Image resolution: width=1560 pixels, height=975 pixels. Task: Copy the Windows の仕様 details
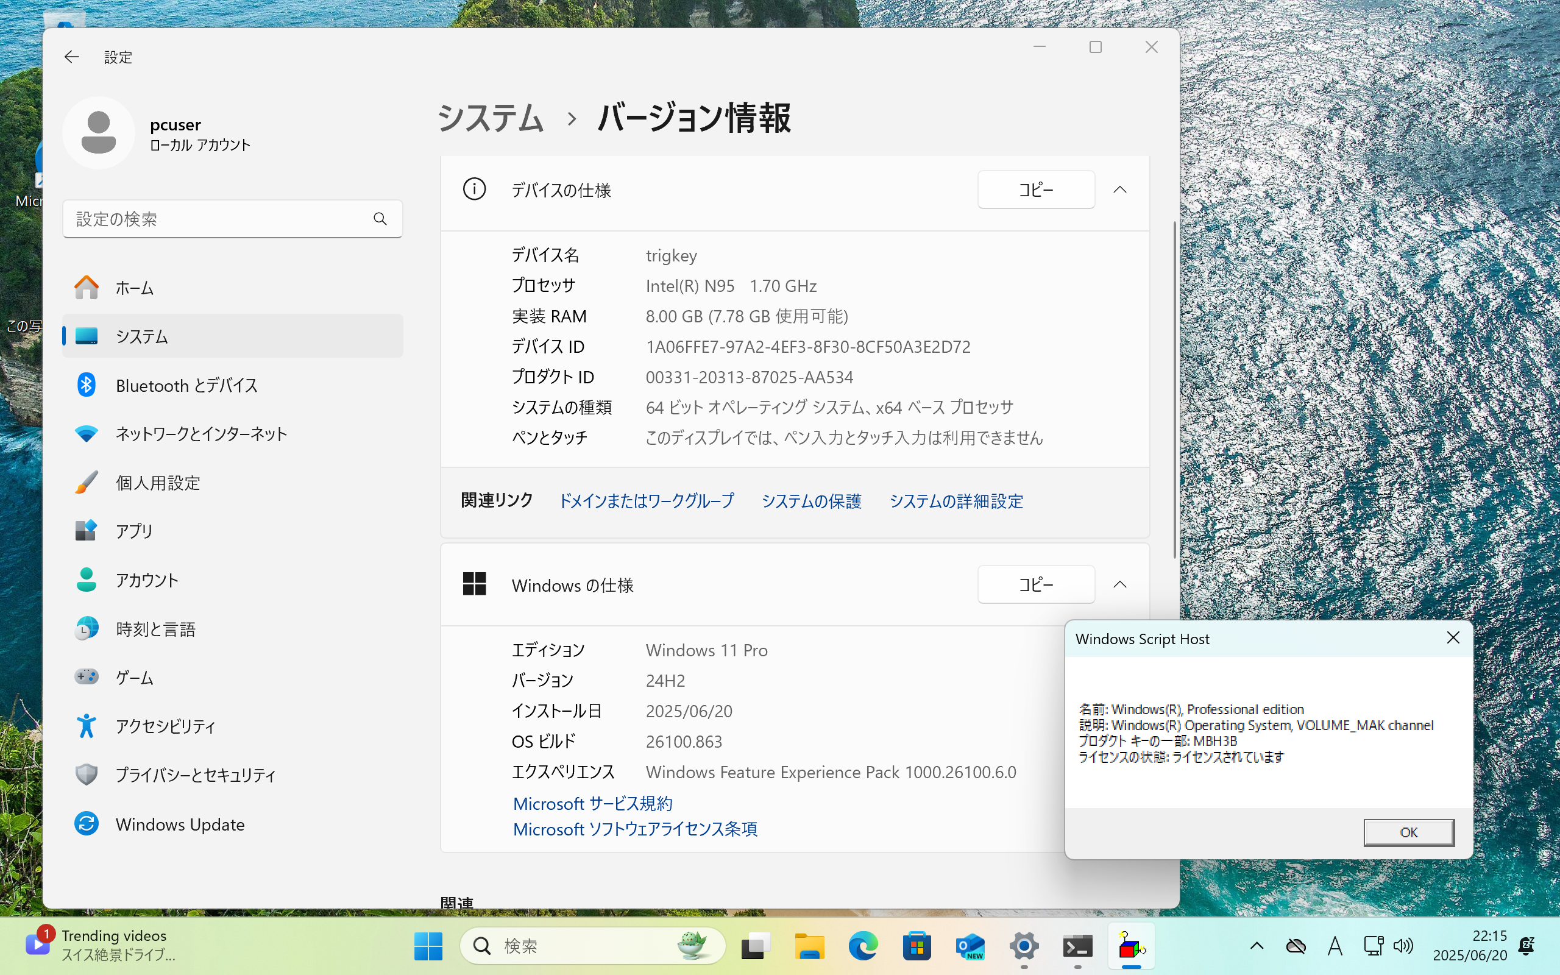point(1036,584)
